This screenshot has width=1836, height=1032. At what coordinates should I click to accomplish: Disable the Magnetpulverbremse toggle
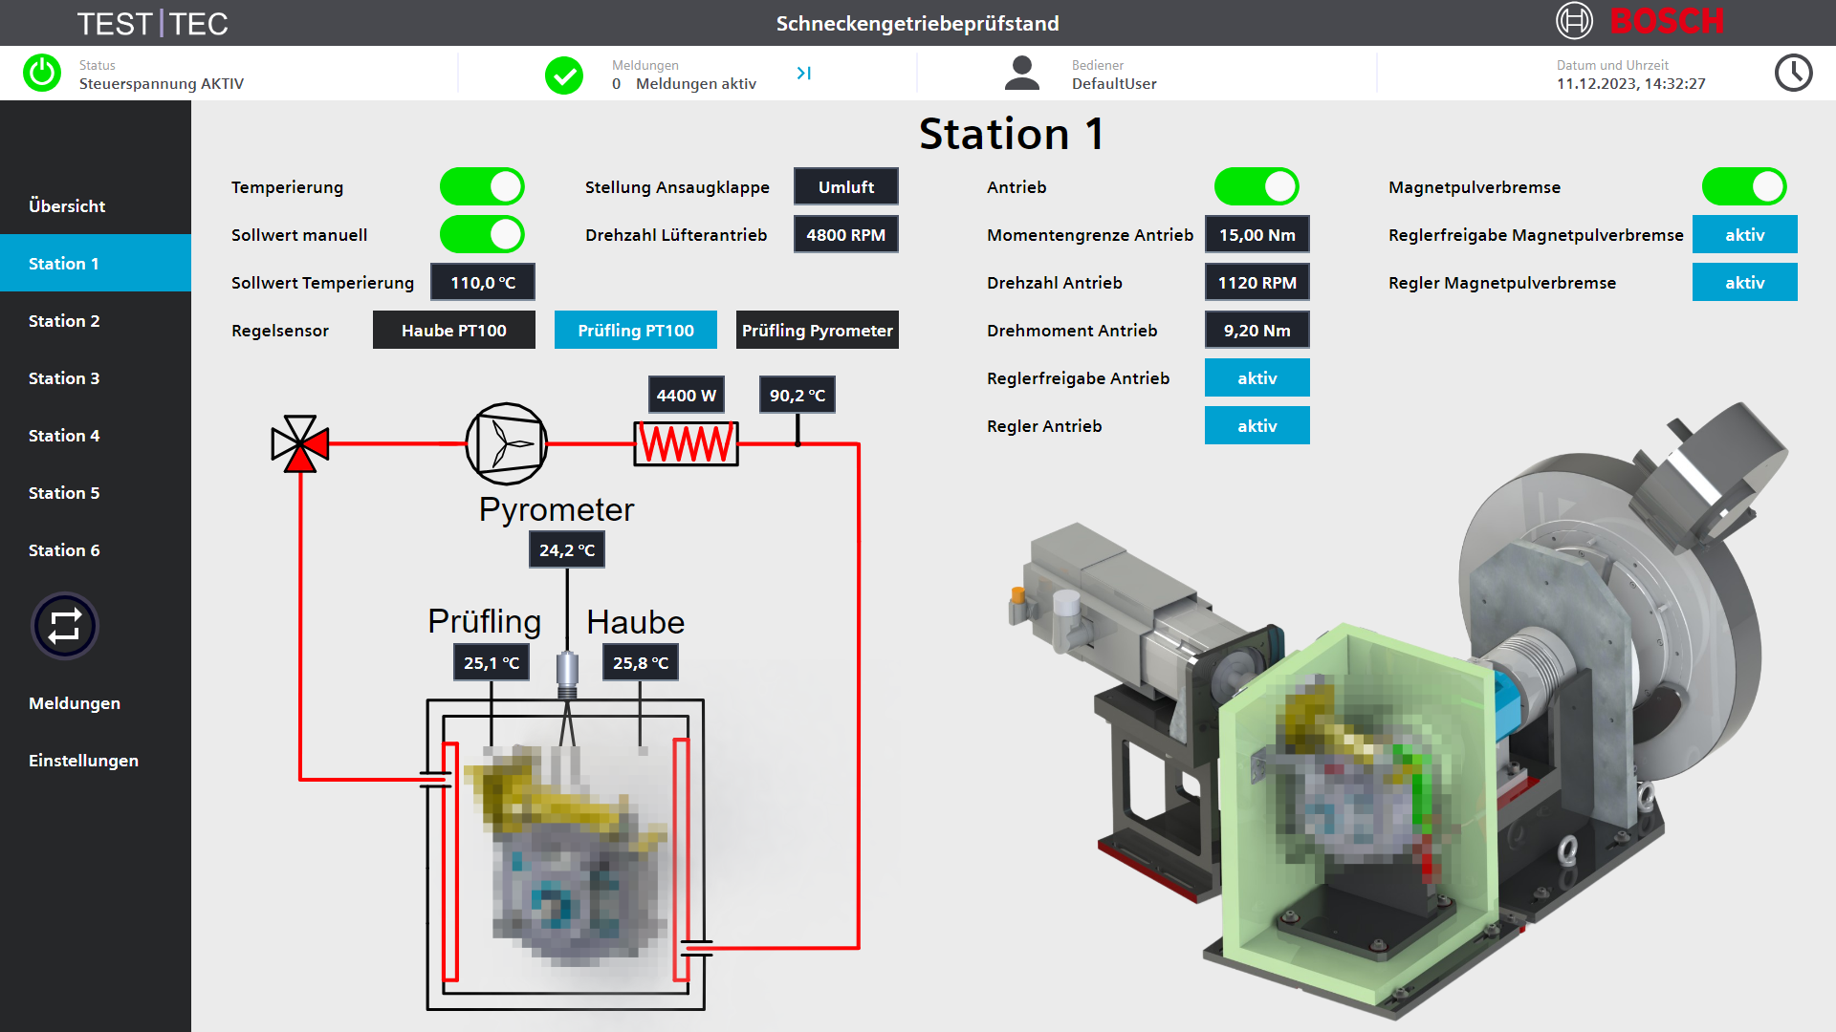(1744, 187)
